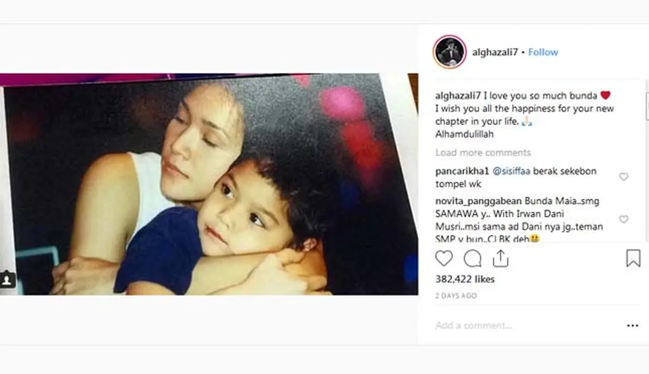This screenshot has height=374, width=649.
Task: Open the @sisiffaa mention link
Action: pyautogui.click(x=511, y=171)
